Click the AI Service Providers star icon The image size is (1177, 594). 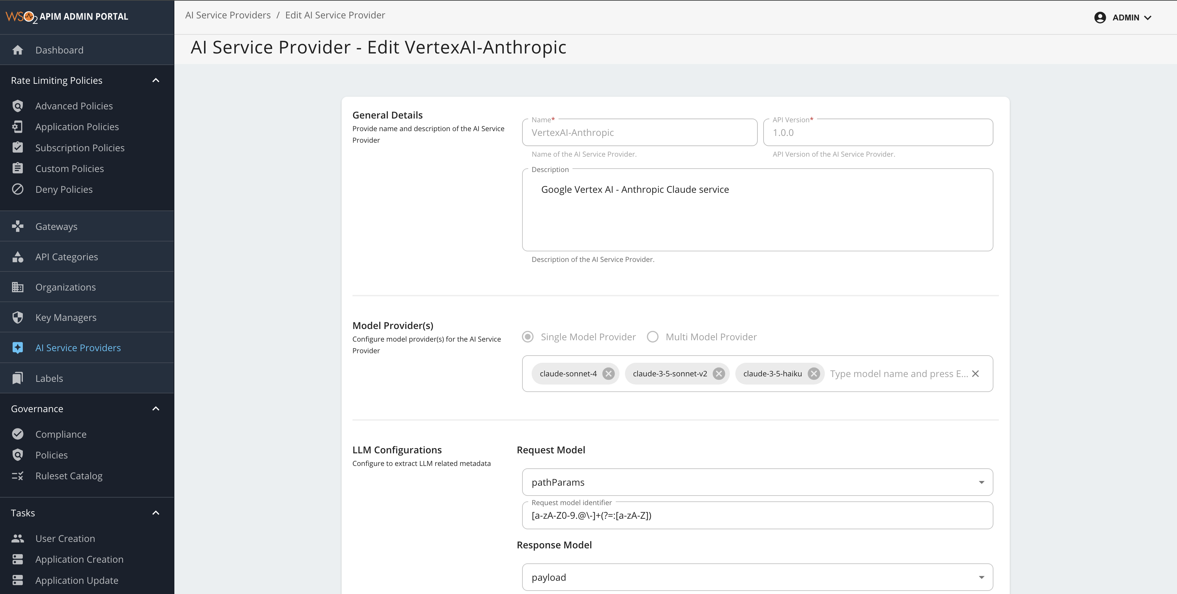click(x=18, y=348)
